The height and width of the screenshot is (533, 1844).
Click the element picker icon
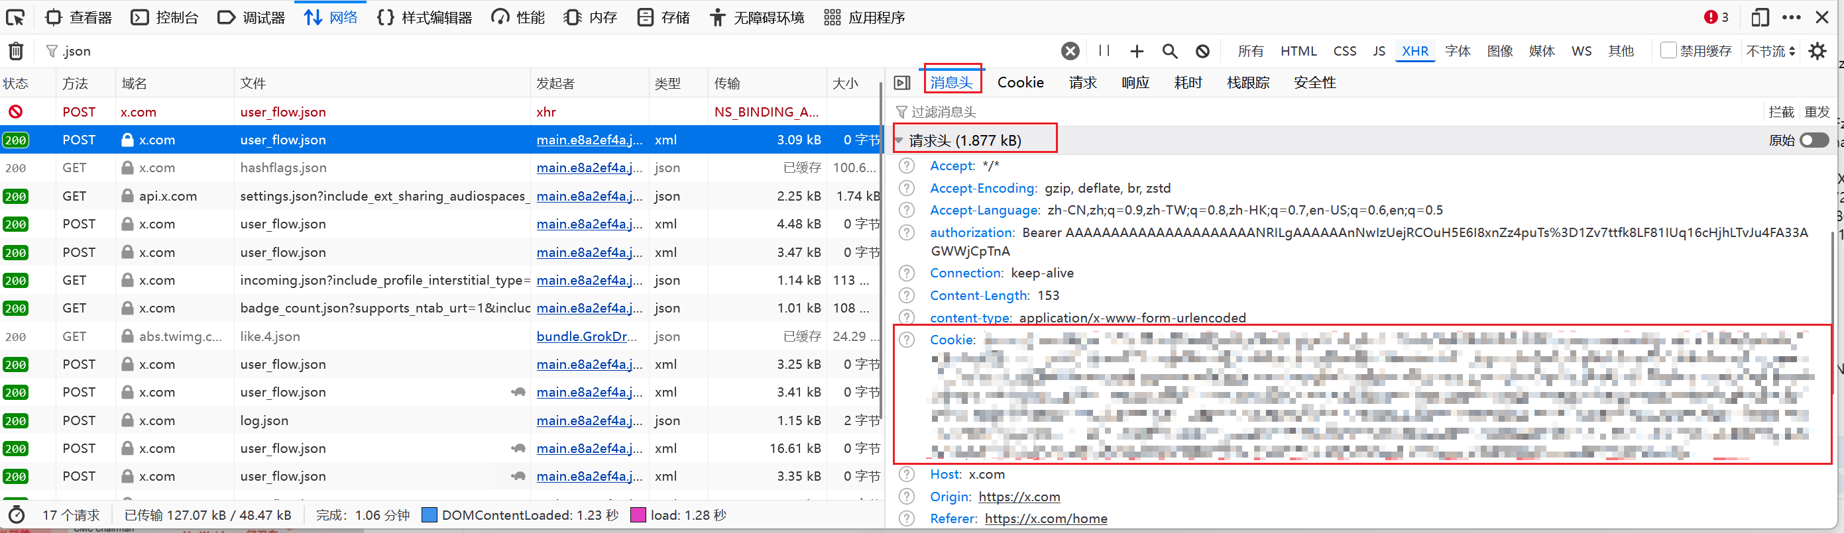(15, 17)
